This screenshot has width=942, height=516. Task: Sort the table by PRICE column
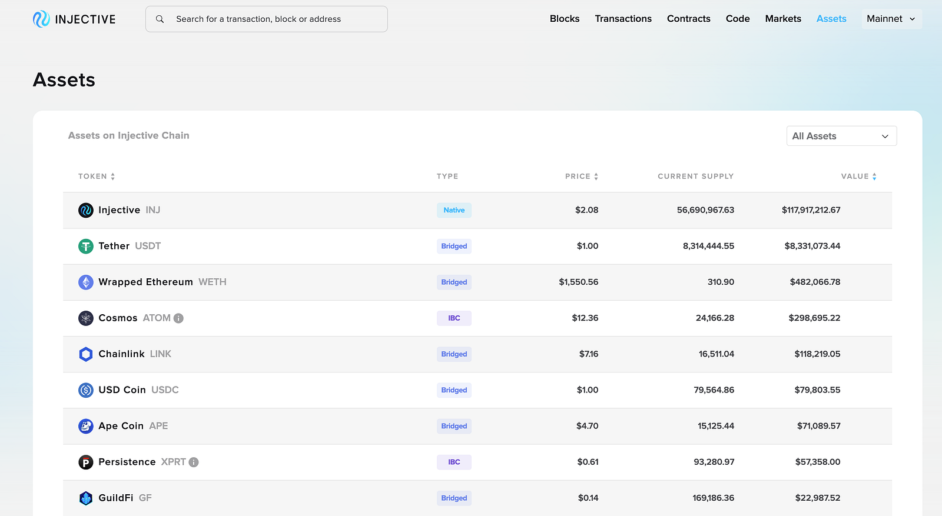(x=582, y=177)
